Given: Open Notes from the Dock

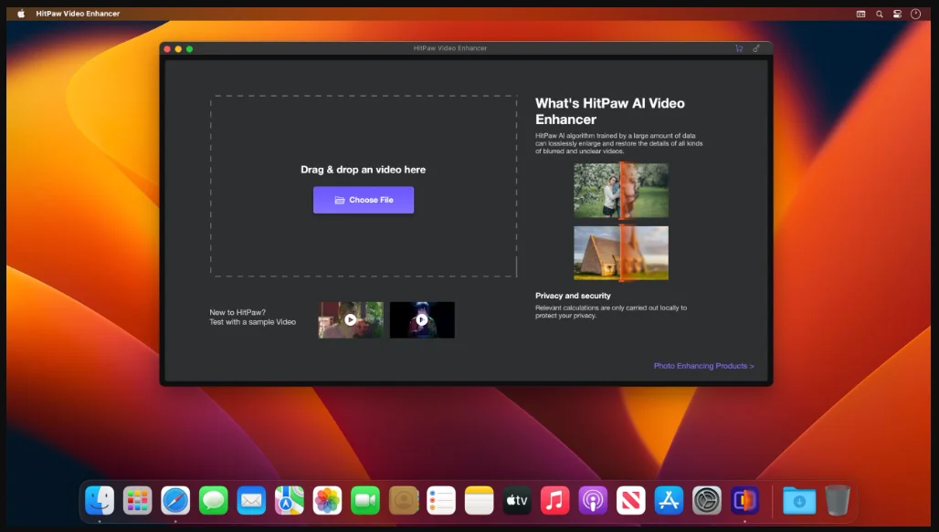Looking at the screenshot, I should (x=479, y=500).
